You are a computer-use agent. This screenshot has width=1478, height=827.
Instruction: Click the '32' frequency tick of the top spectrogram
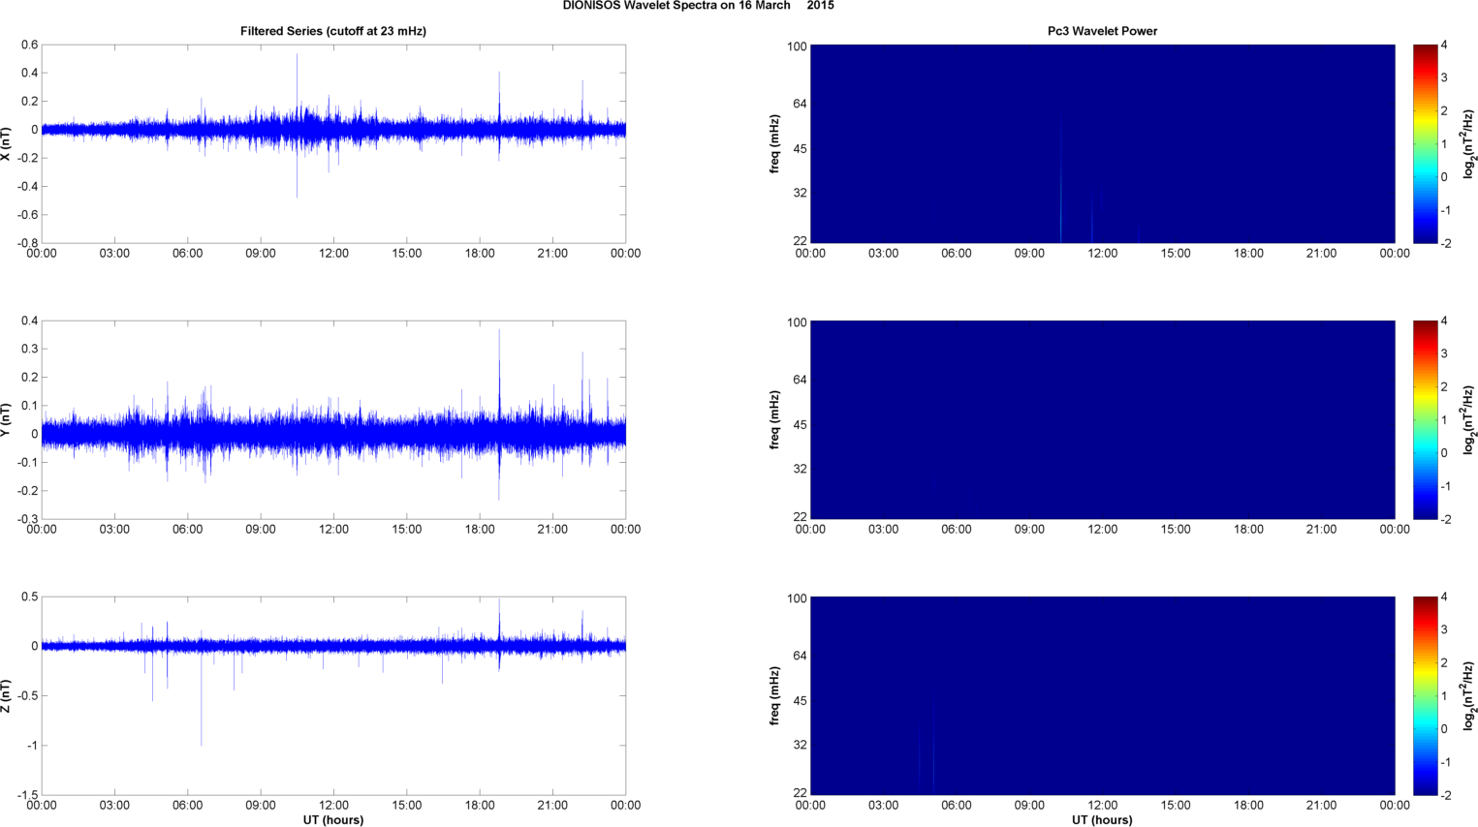coord(800,193)
